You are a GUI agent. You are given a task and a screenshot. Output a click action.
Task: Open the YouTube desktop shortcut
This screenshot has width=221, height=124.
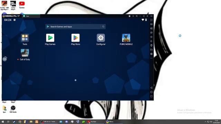click(22, 4)
